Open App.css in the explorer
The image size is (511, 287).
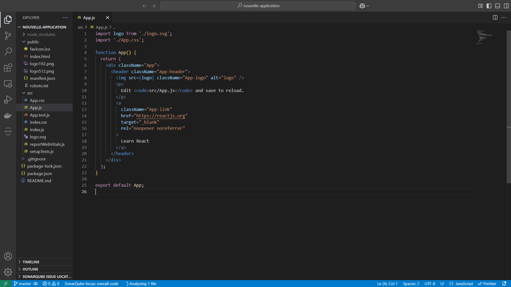pyautogui.click(x=44, y=100)
